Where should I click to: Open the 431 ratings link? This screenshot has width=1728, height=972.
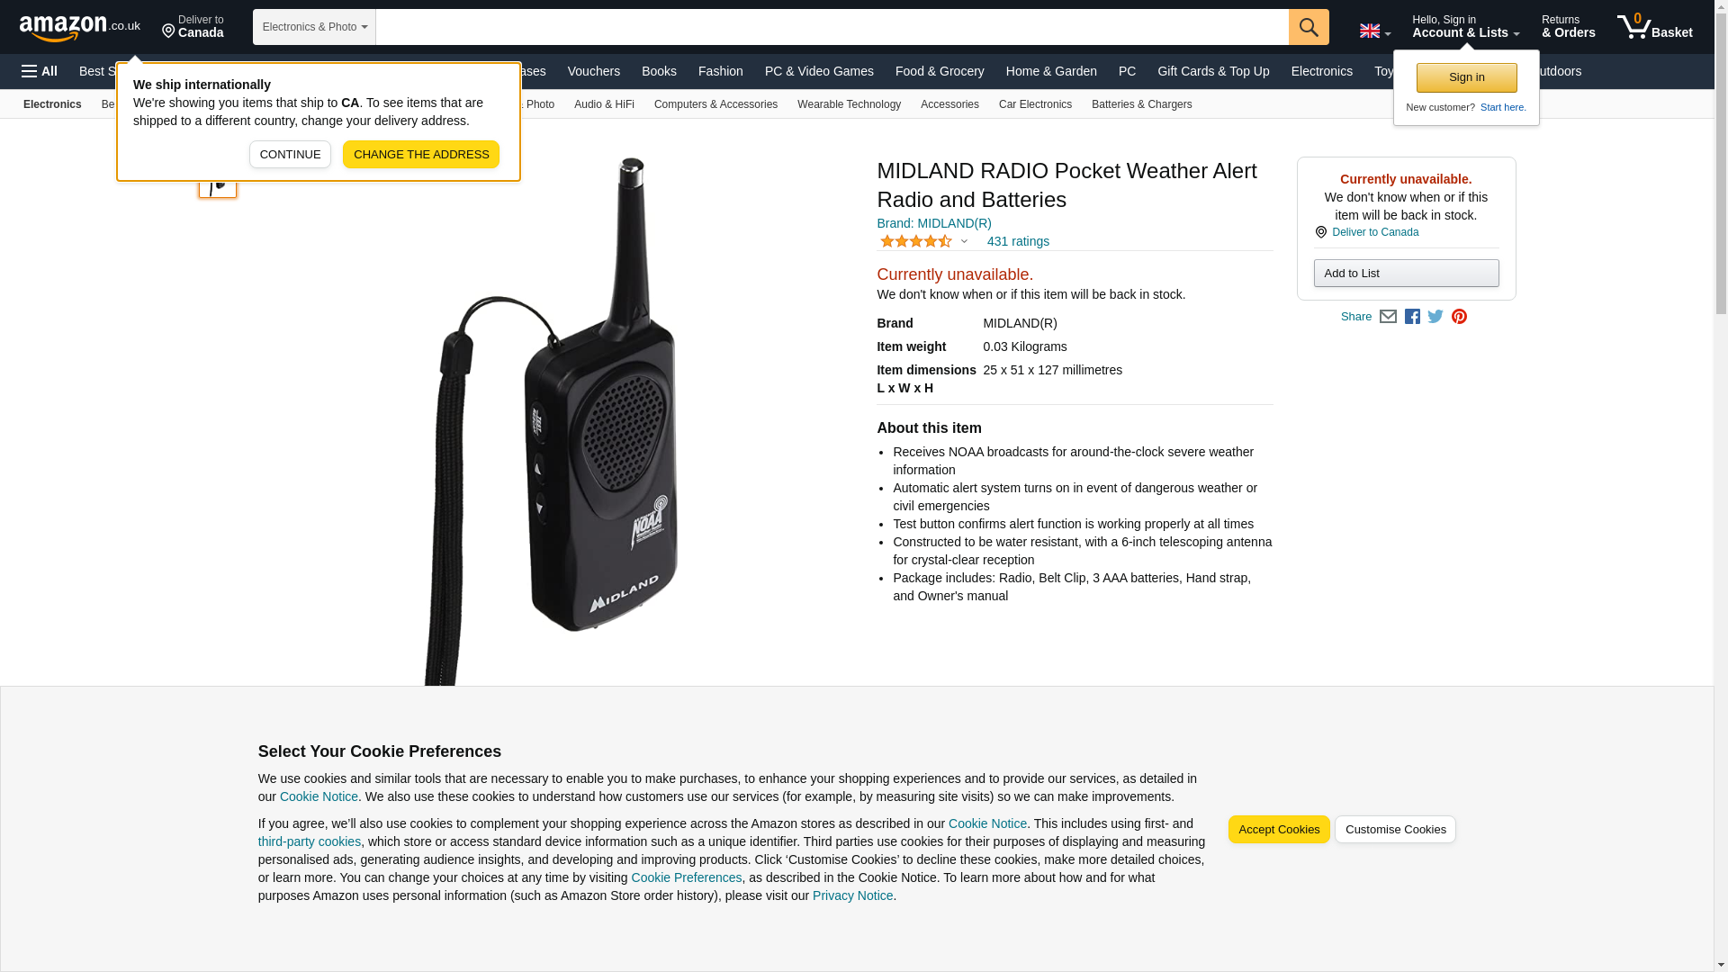1018,241
